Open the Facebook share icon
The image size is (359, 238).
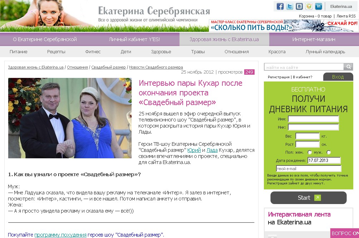click(x=280, y=6)
